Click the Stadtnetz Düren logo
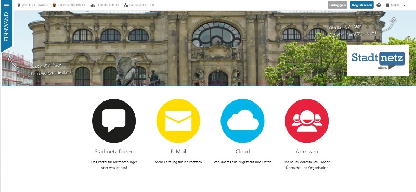This screenshot has width=416, height=192. (378, 60)
